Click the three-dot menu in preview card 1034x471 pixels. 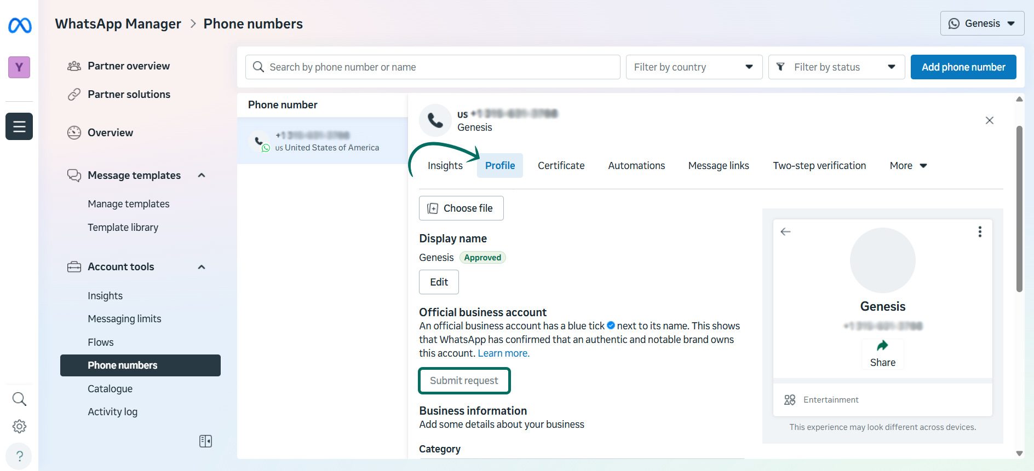tap(980, 232)
